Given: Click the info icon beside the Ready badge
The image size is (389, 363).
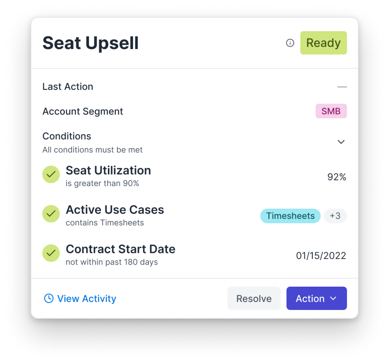Looking at the screenshot, I should pos(290,43).
